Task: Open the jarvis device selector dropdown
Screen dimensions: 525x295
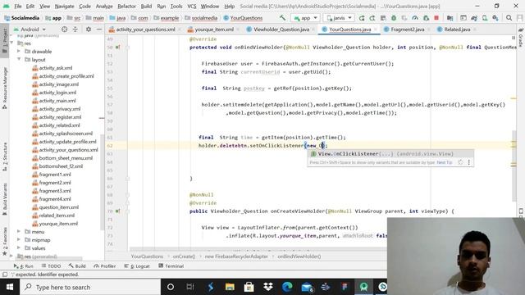Action: point(340,18)
